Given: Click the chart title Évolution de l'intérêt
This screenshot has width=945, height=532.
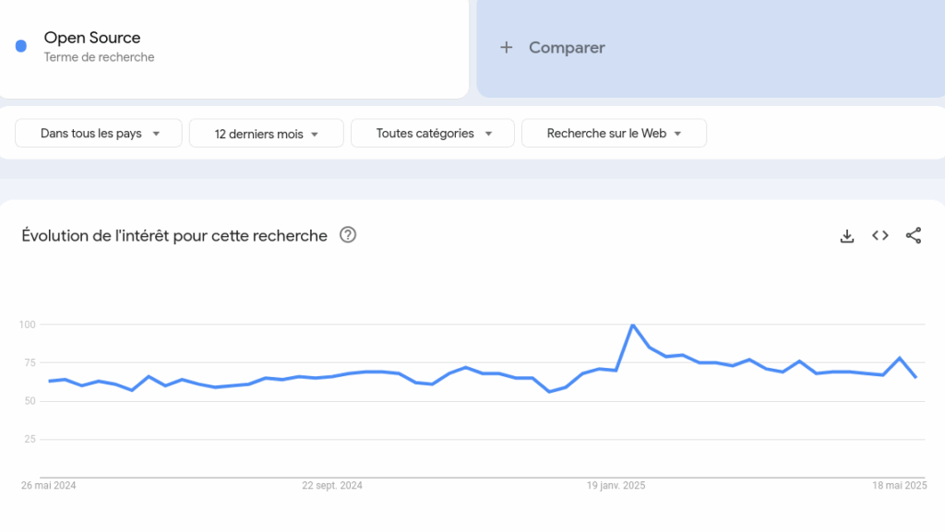Looking at the screenshot, I should point(174,236).
